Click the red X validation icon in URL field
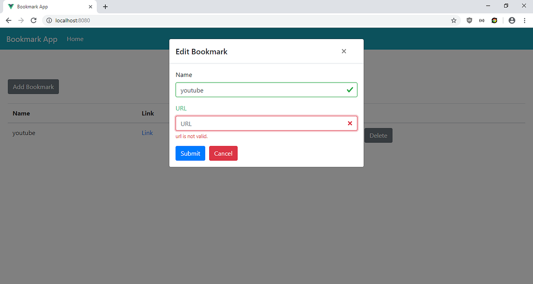Screen dimensions: 533x284 (350, 123)
